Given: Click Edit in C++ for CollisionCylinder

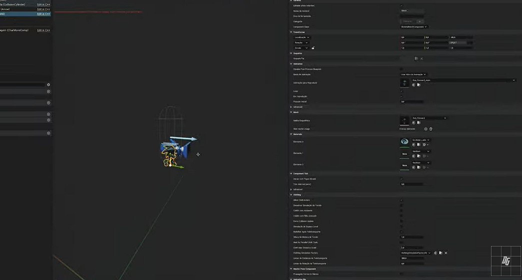Looking at the screenshot, I should click(44, 4).
